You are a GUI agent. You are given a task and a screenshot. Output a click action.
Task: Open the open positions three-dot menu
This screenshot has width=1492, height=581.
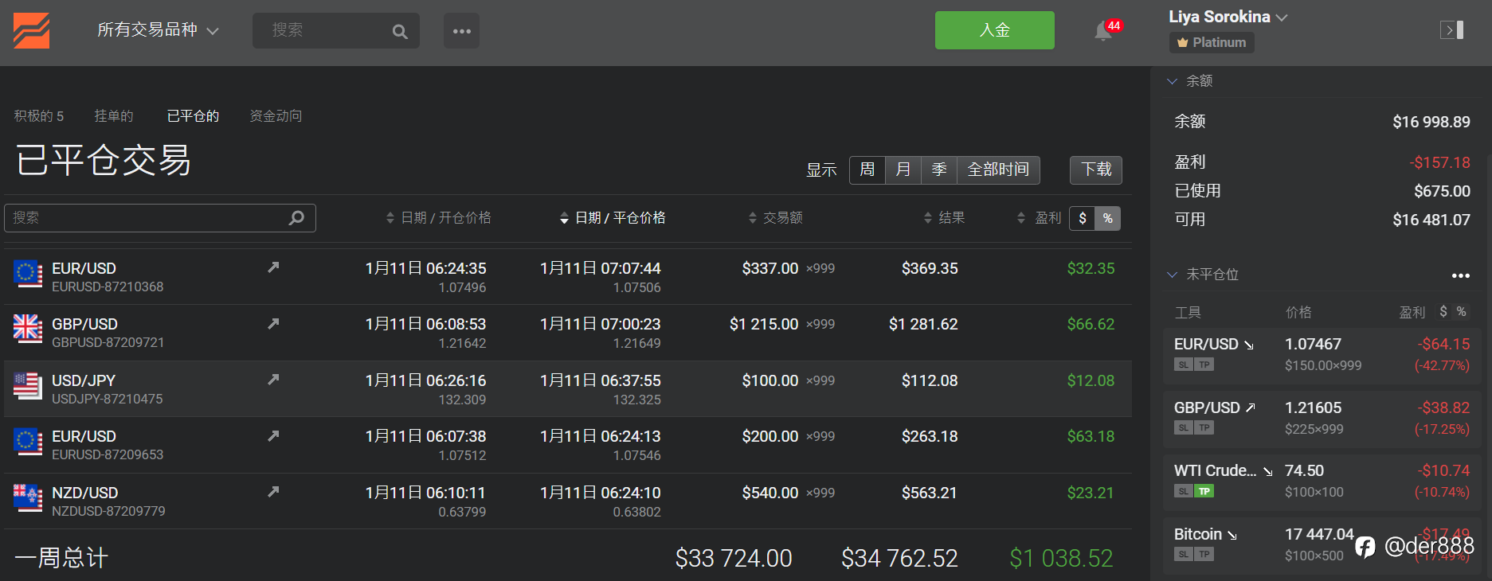[x=1460, y=275]
